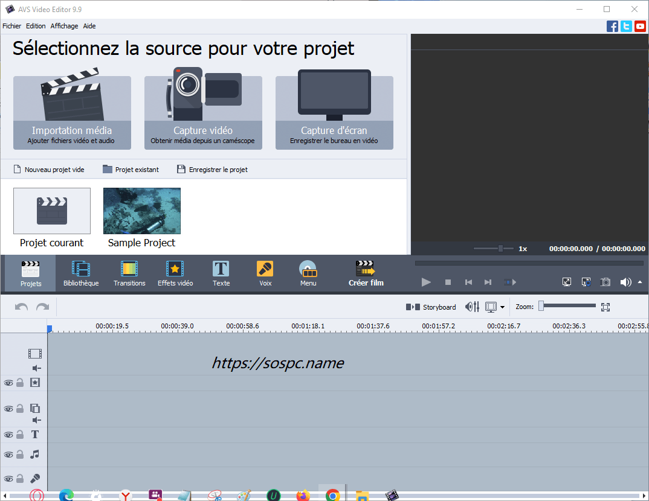Screen dimensions: 649x501
Task: Toggle visibility of the text track
Action: (x=8, y=435)
